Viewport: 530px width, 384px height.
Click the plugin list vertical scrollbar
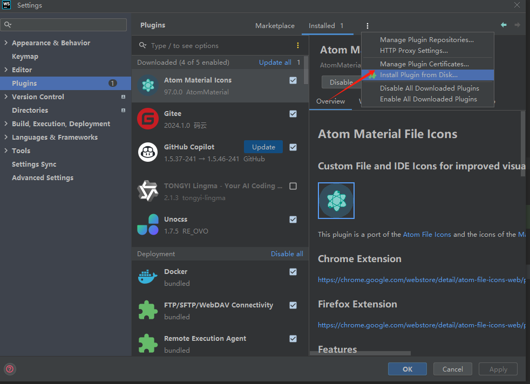pos(306,70)
